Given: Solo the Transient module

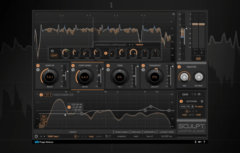Looking at the screenshot, I should (x=143, y=70).
